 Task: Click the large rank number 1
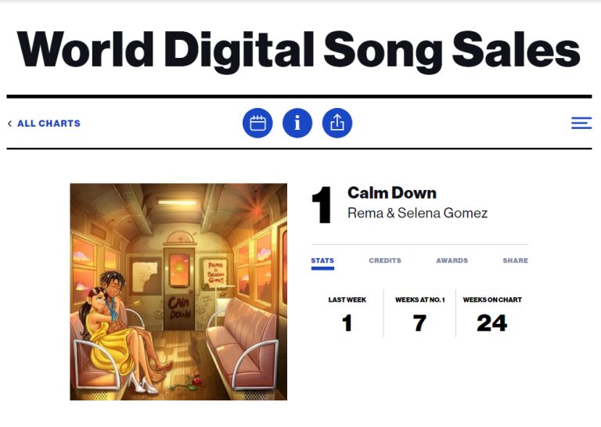tap(323, 206)
